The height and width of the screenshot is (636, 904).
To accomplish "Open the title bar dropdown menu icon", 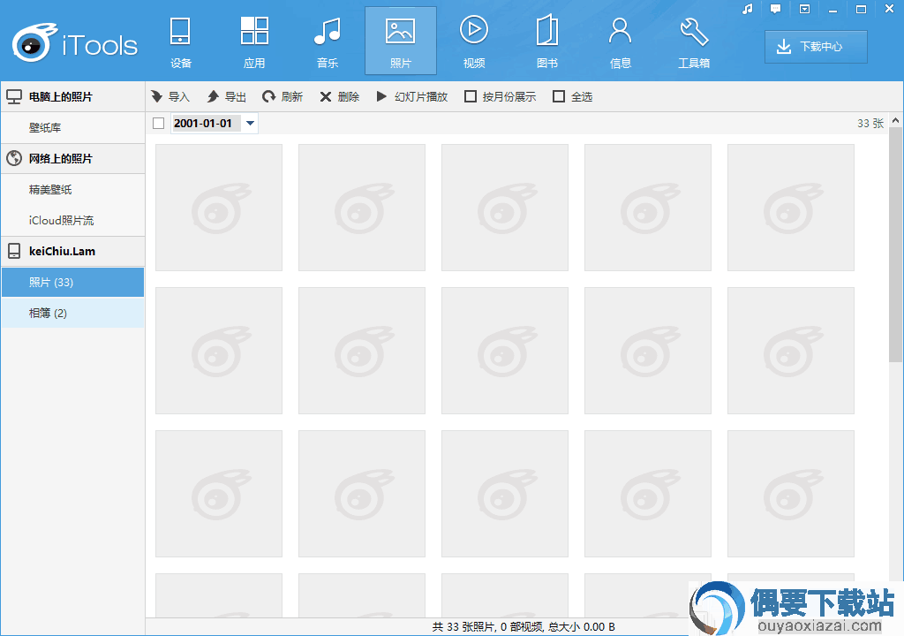I will [x=804, y=9].
